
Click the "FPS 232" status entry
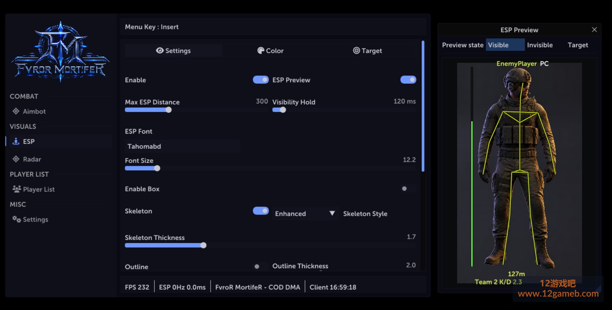137,287
